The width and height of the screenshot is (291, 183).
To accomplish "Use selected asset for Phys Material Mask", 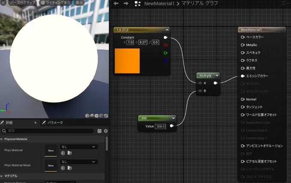I will coord(63,168).
